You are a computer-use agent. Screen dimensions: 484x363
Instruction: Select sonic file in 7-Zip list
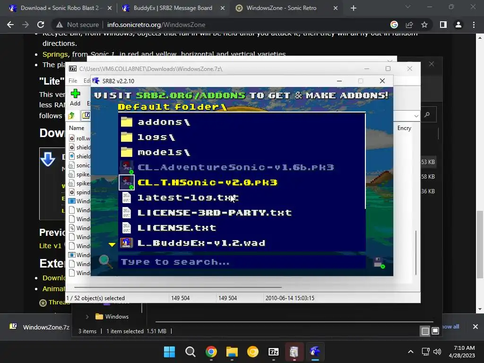pos(79,165)
